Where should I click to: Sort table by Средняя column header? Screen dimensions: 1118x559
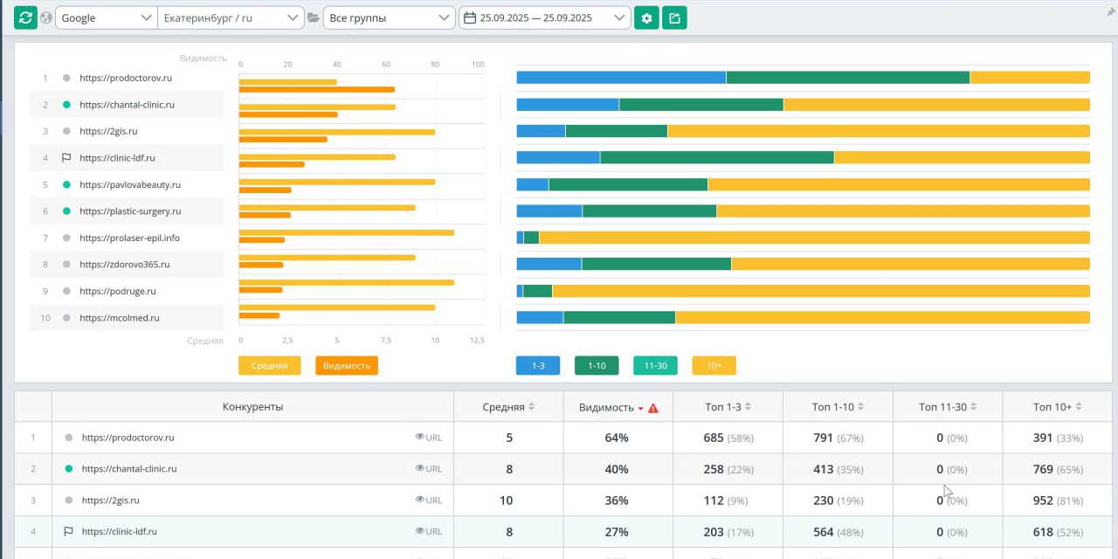pyautogui.click(x=508, y=407)
